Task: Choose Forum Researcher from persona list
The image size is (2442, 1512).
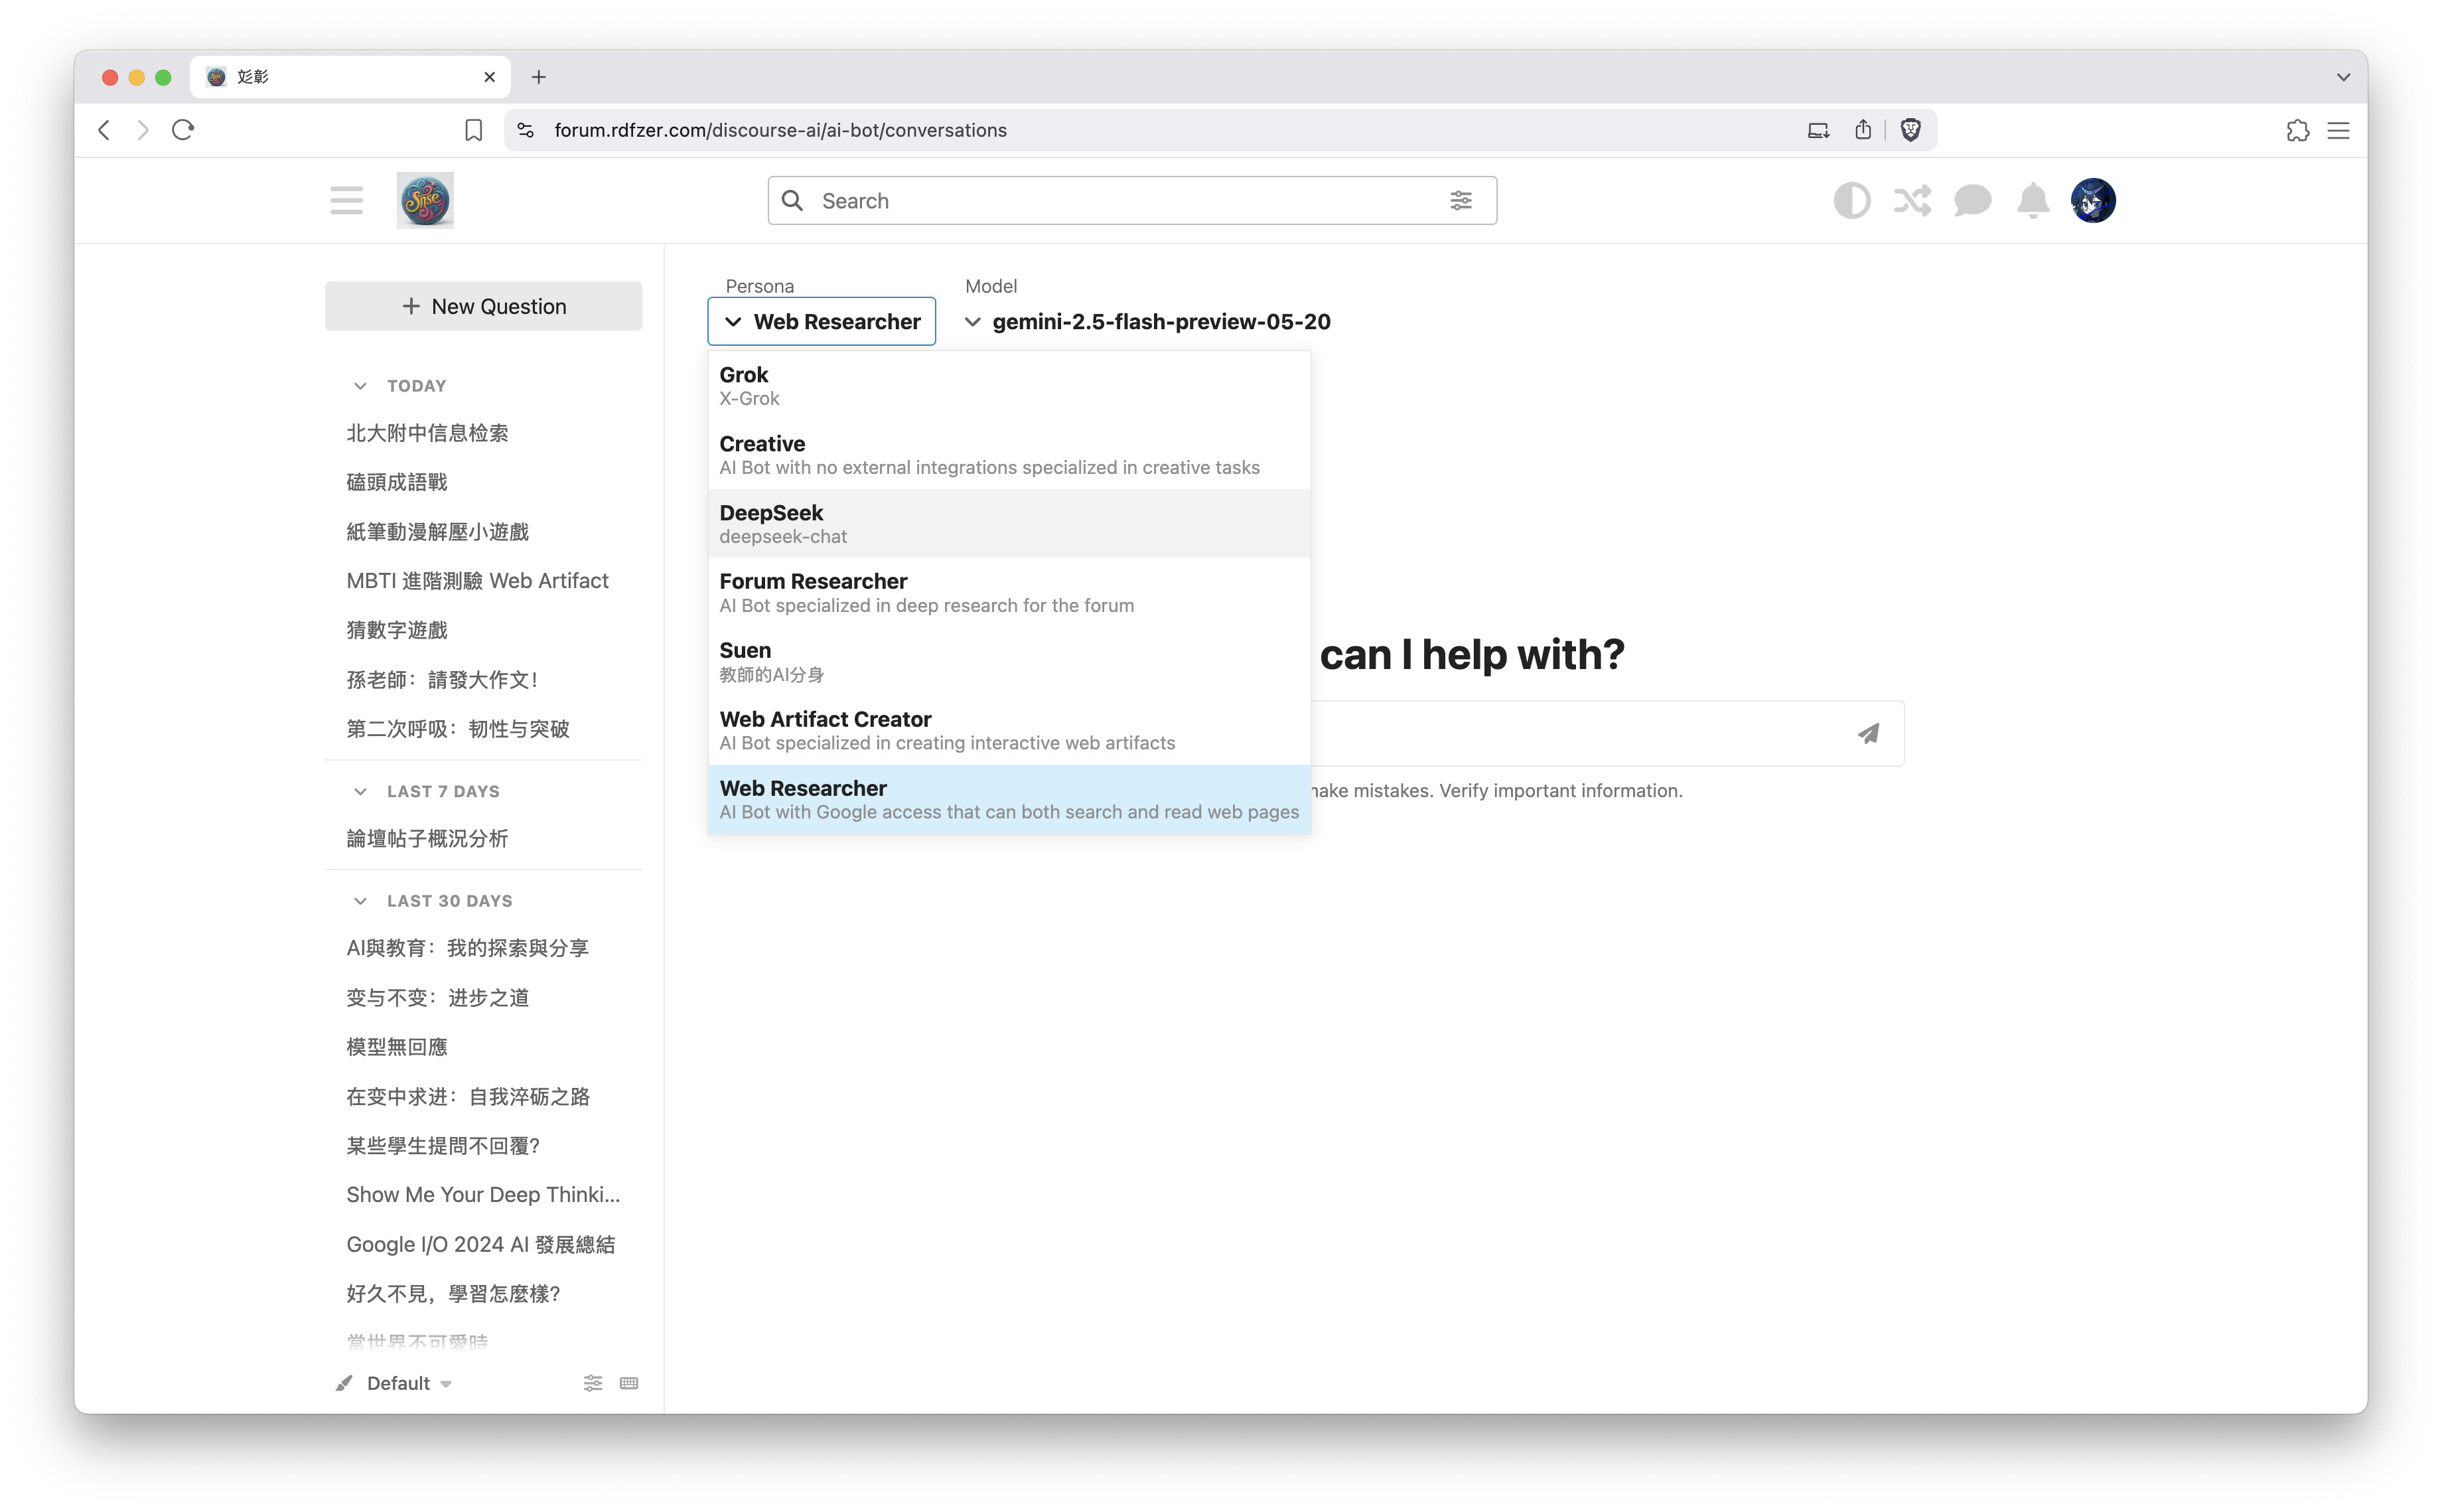Action: click(x=1007, y=592)
